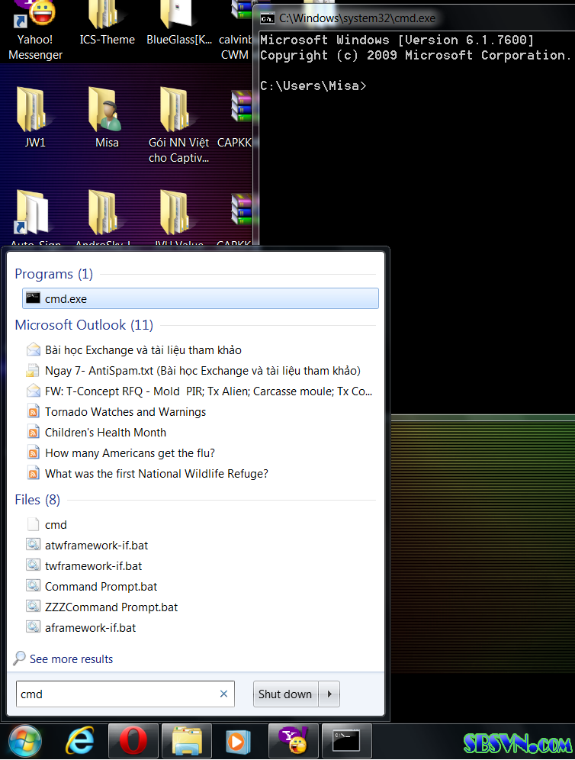Open Windows Media Player taskbar icon
This screenshot has height=760, width=575.
239,740
